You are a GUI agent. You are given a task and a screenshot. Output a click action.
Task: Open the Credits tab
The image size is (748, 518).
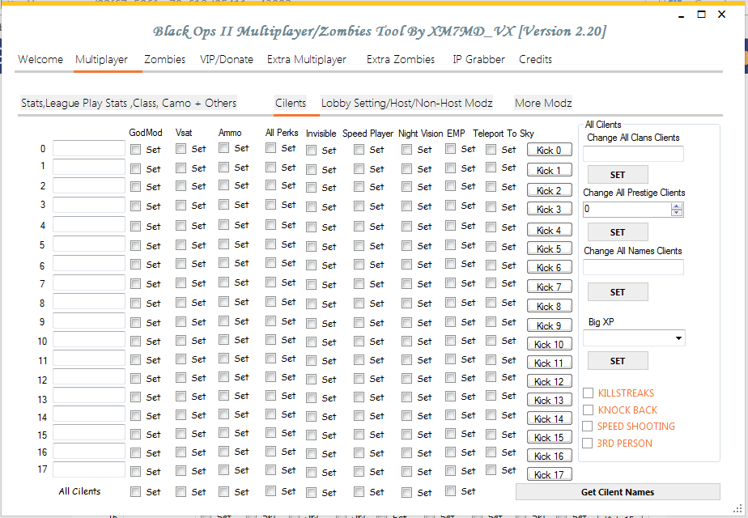[x=536, y=60]
